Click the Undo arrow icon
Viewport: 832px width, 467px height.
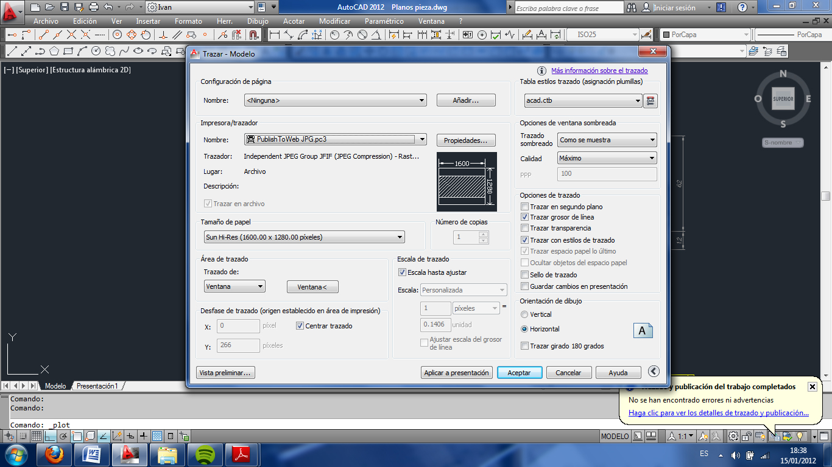(x=108, y=7)
